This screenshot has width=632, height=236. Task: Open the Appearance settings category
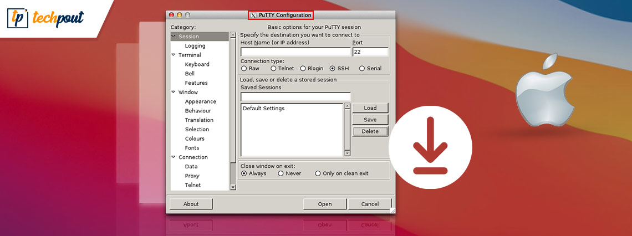200,101
